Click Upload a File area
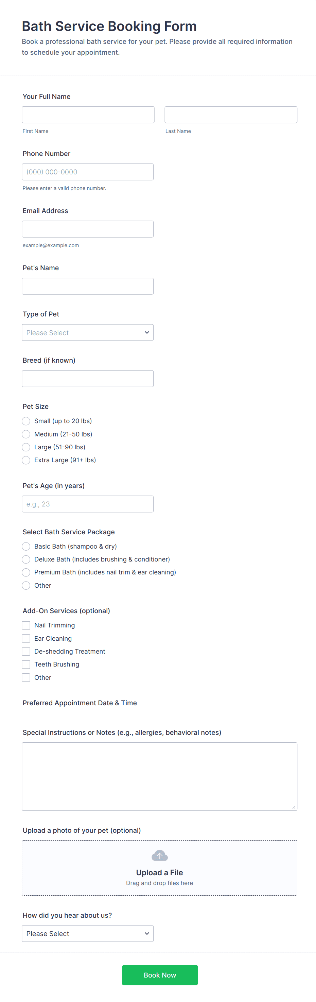This screenshot has width=316, height=1002. tap(159, 873)
